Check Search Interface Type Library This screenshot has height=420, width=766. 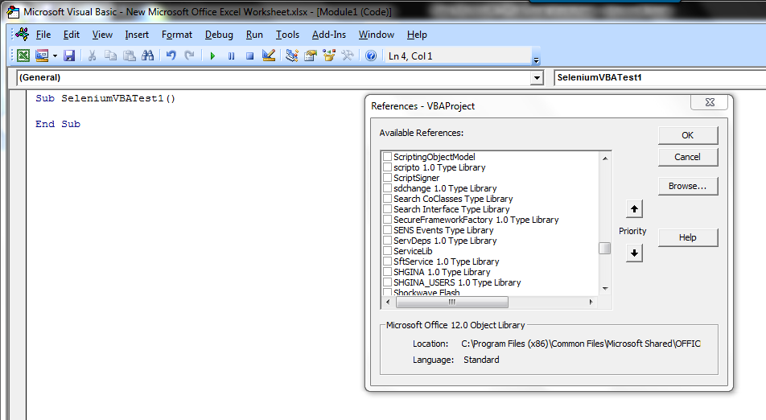[x=387, y=209]
